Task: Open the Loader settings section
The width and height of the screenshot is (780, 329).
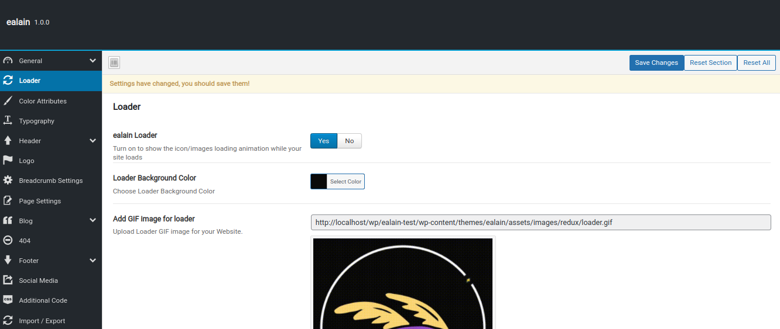Action: pyautogui.click(x=51, y=81)
